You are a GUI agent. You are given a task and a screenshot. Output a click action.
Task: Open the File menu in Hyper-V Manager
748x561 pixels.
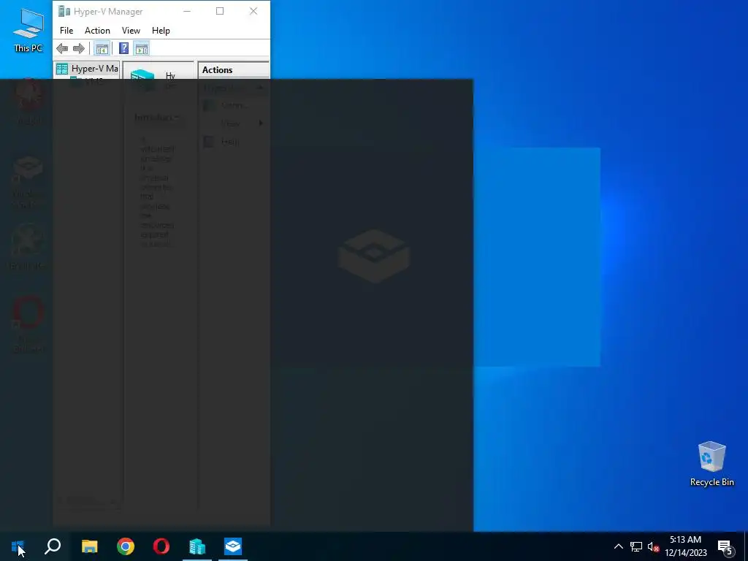click(x=66, y=31)
